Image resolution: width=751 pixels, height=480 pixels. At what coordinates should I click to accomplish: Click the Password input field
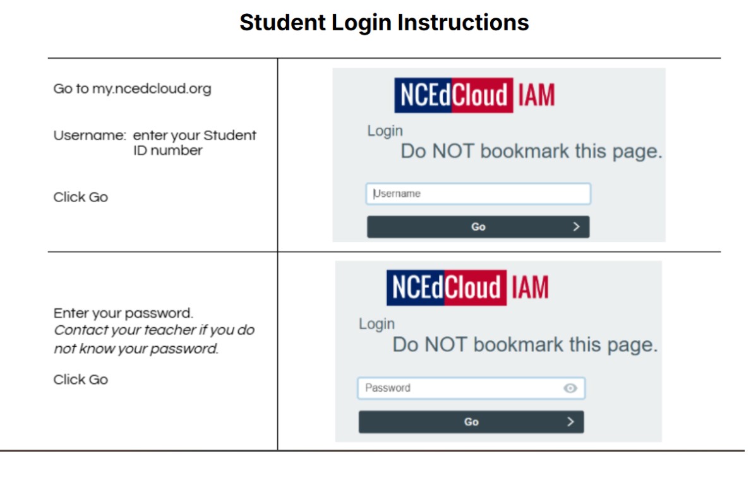[461, 388]
